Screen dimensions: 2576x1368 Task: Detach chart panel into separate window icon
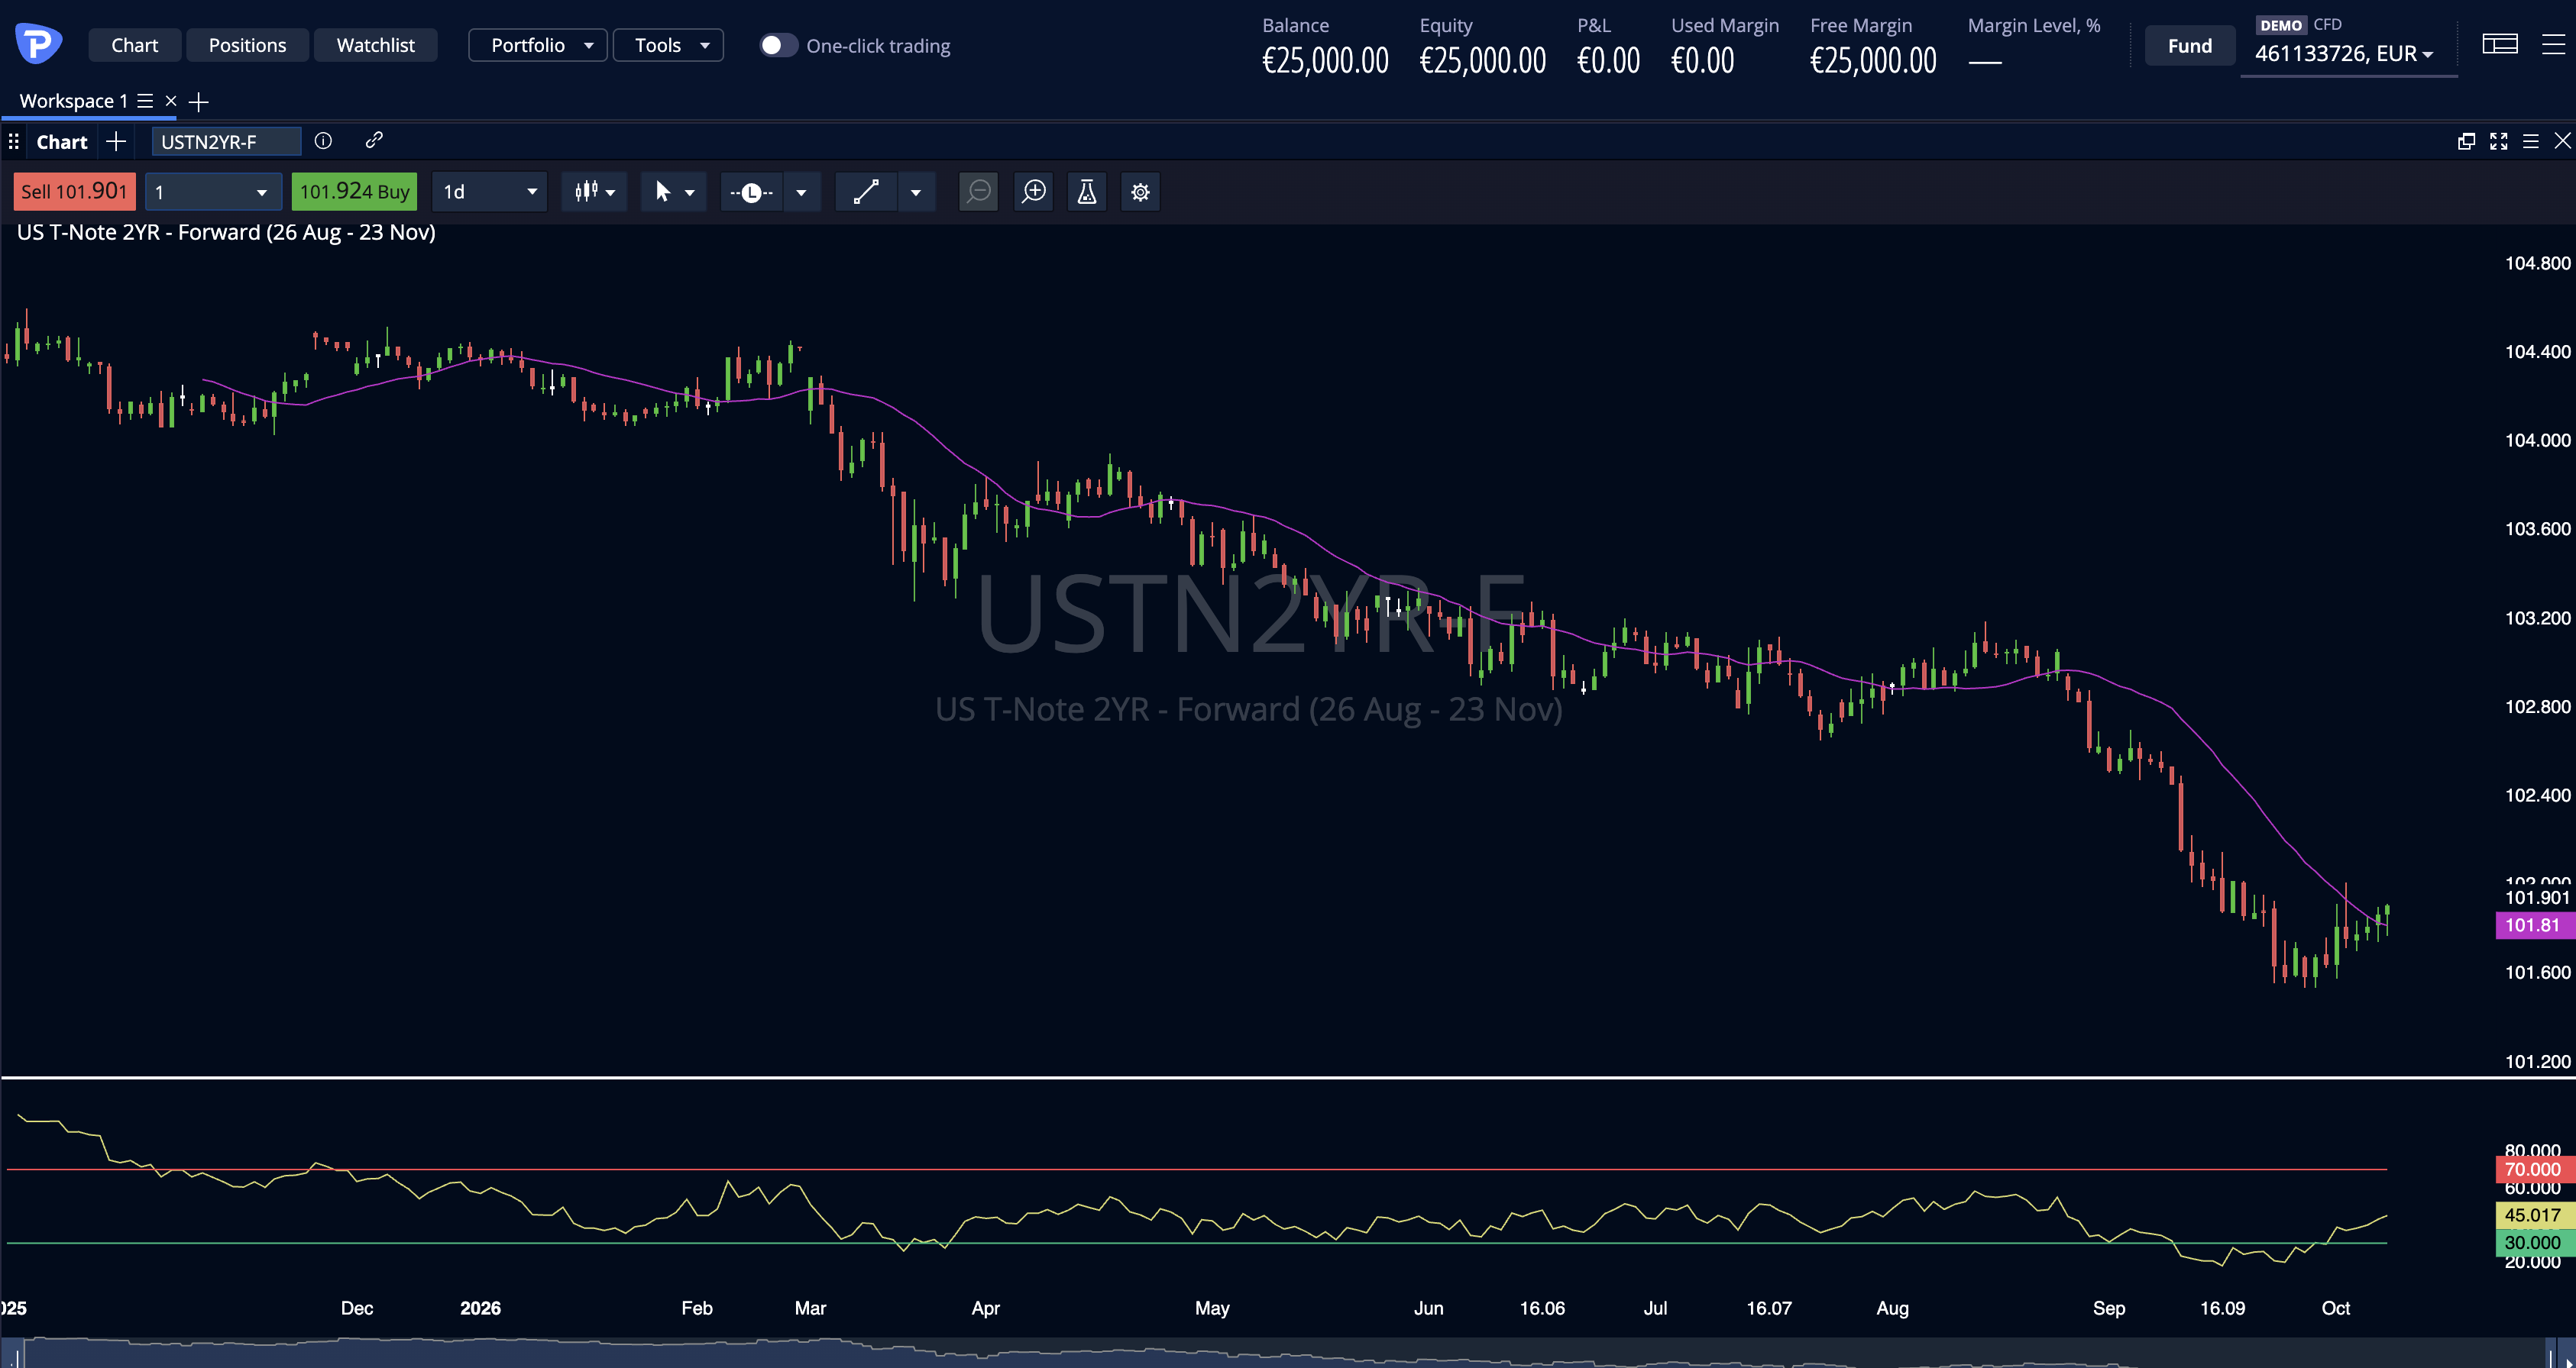tap(2467, 141)
